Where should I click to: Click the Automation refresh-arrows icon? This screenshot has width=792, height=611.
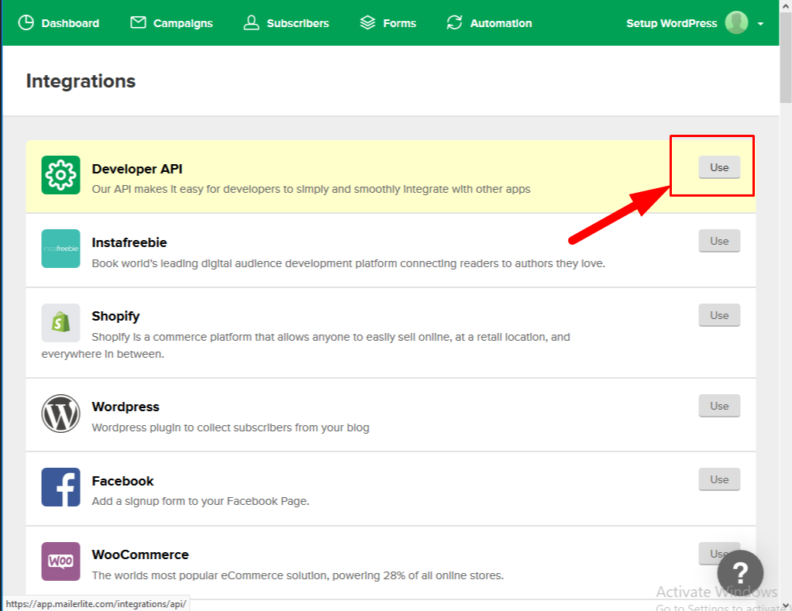[455, 22]
